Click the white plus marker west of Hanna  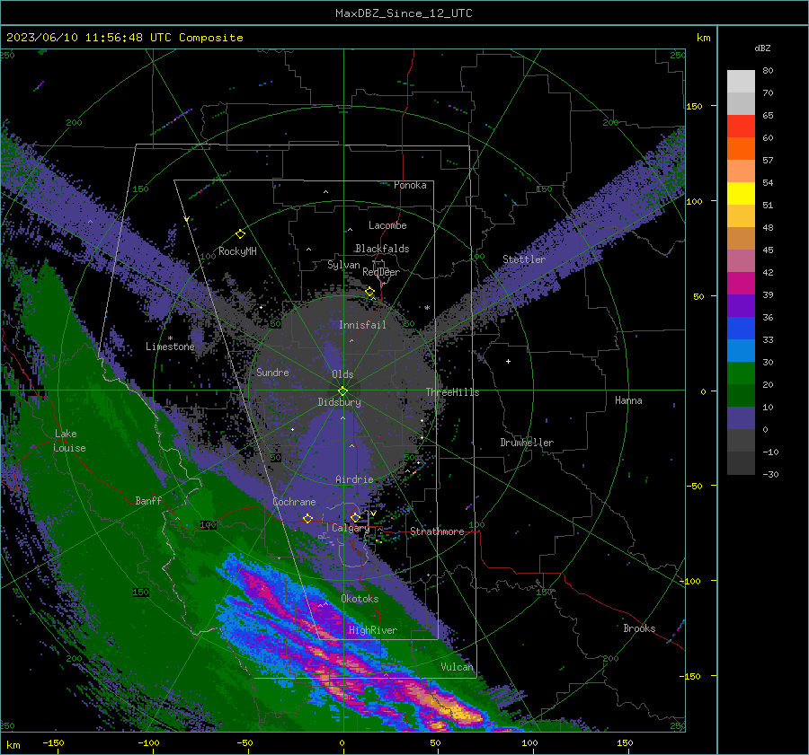click(508, 361)
